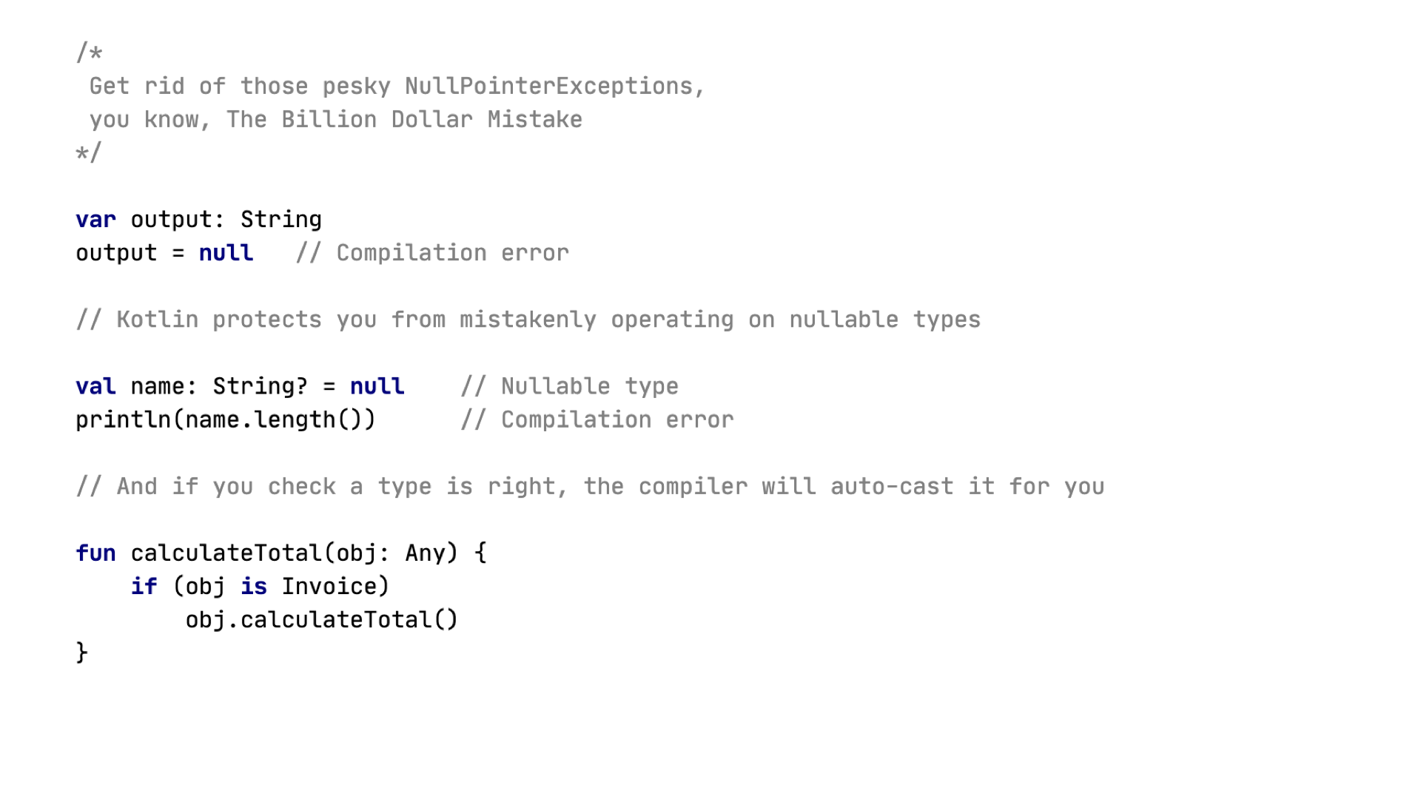
Task: Click 'The Billion Dollar Mistake' comment text
Action: (x=404, y=120)
